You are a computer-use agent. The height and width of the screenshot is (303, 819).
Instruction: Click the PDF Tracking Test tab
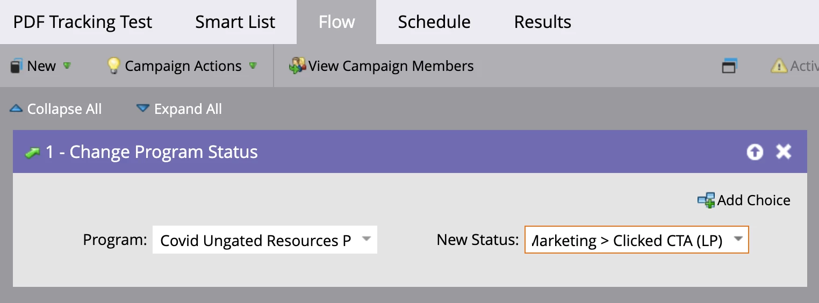coord(83,22)
